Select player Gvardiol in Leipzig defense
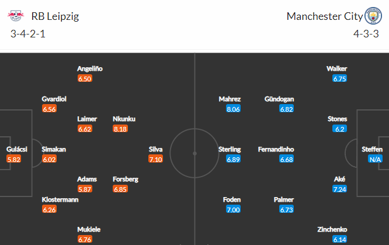Viewport: 389px width, 245px height. point(54,99)
